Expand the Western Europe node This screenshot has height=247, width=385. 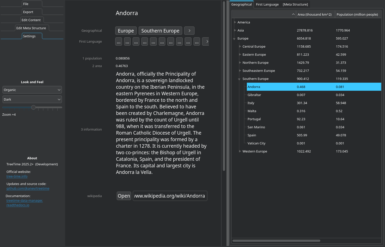(240, 151)
